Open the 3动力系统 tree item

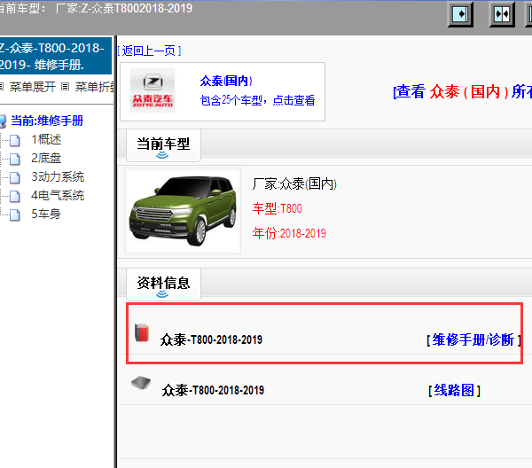pyautogui.click(x=58, y=176)
